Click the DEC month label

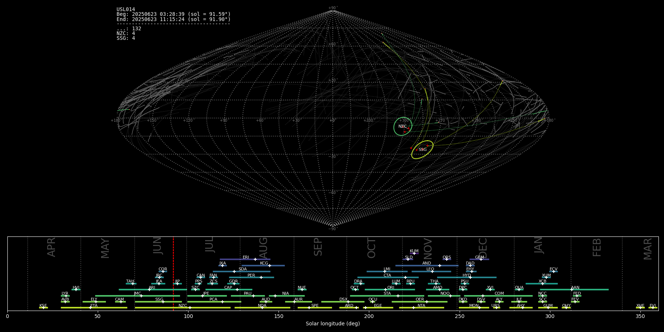pos(483,248)
